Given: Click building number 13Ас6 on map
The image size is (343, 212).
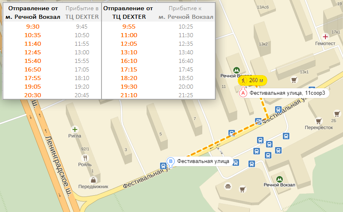Looking at the screenshot, I should [x=263, y=7].
